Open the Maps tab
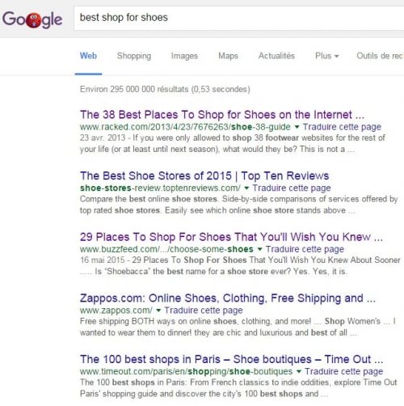The width and height of the screenshot is (404, 406). click(x=228, y=56)
